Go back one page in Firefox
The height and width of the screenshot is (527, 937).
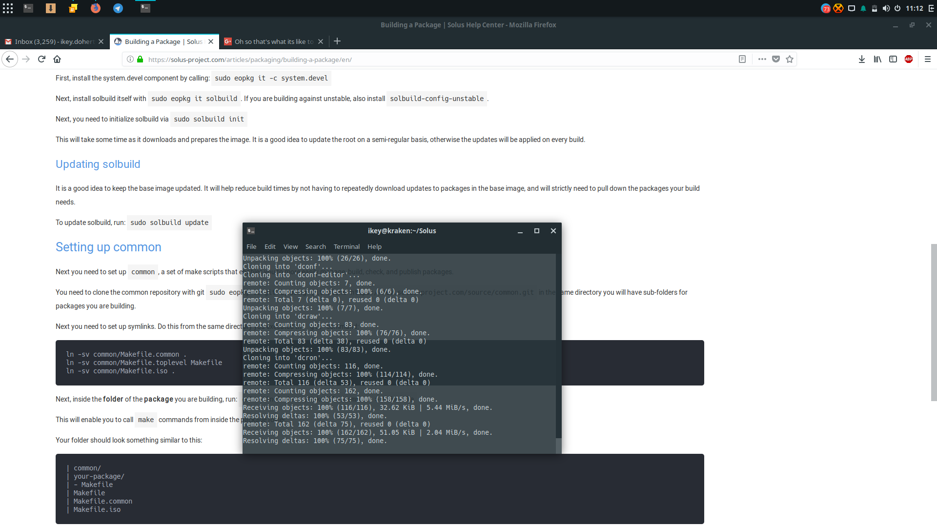click(10, 59)
